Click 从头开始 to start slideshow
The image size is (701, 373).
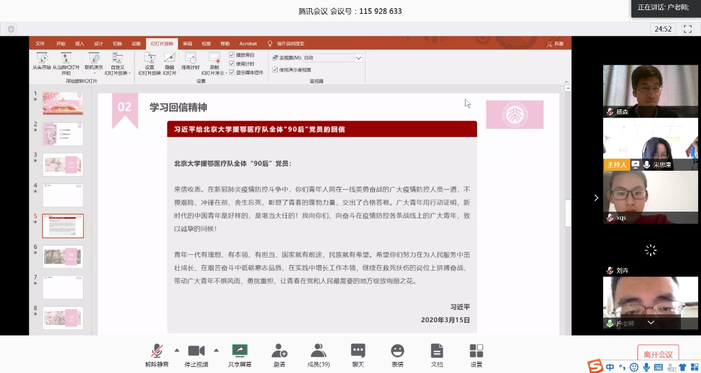[41, 61]
